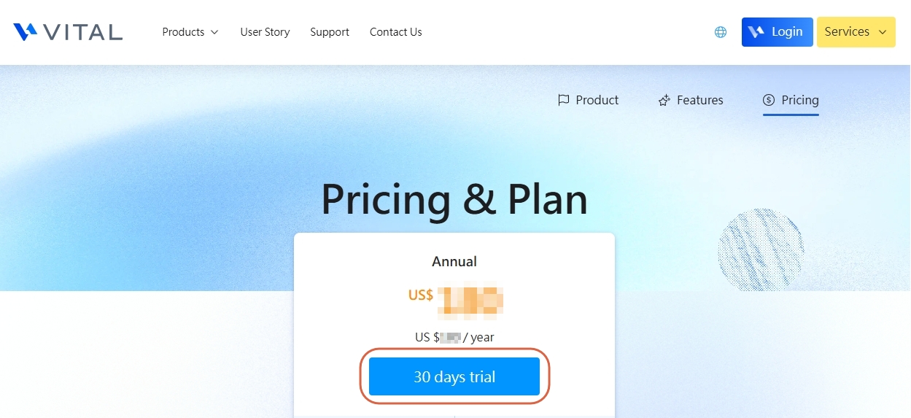Click the chevron arrow in Services button
Image resolution: width=911 pixels, height=418 pixels.
point(883,32)
